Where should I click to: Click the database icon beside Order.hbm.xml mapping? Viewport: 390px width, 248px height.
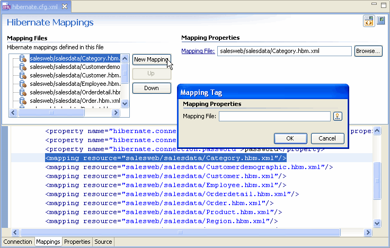(23, 101)
